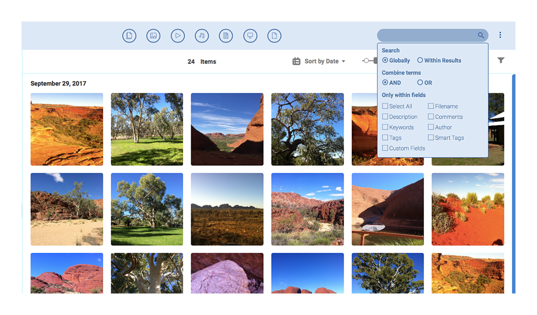The image size is (537, 315).
Task: Select the Documents media type filter icon
Action: point(226,35)
